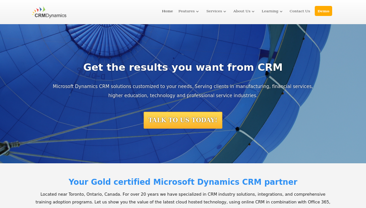366x208 pixels.
Task: Open the Learning menu
Action: [x=270, y=11]
